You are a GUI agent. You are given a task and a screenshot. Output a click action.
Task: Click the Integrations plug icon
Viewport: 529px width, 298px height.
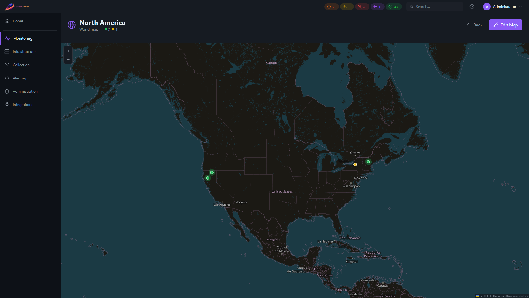tap(7, 105)
